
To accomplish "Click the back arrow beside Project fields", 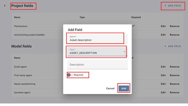I will [5, 6].
